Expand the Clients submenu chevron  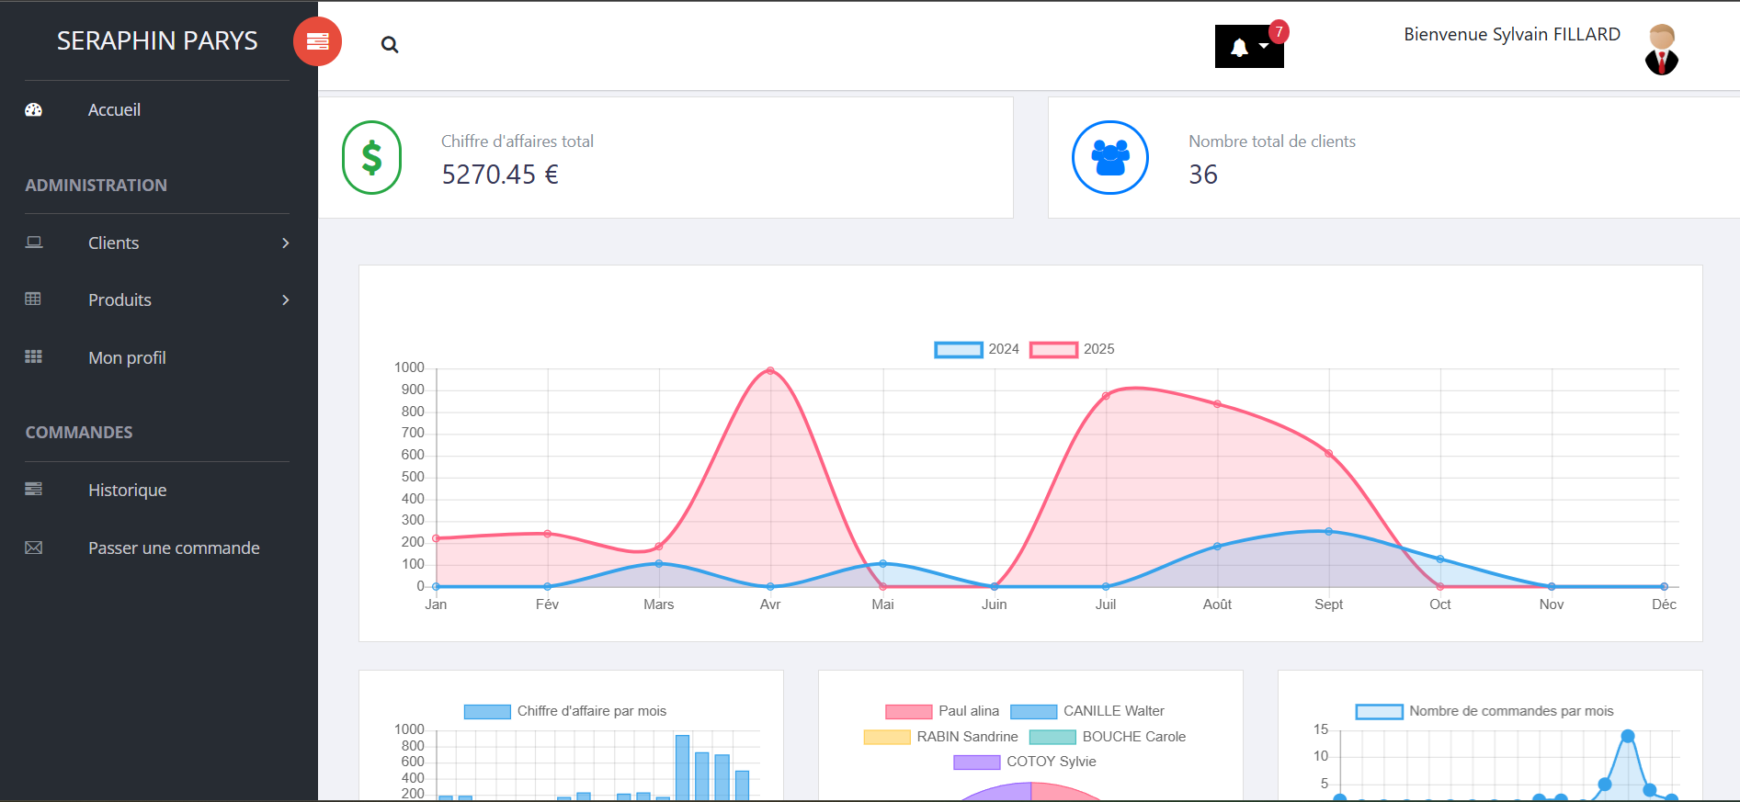click(285, 243)
